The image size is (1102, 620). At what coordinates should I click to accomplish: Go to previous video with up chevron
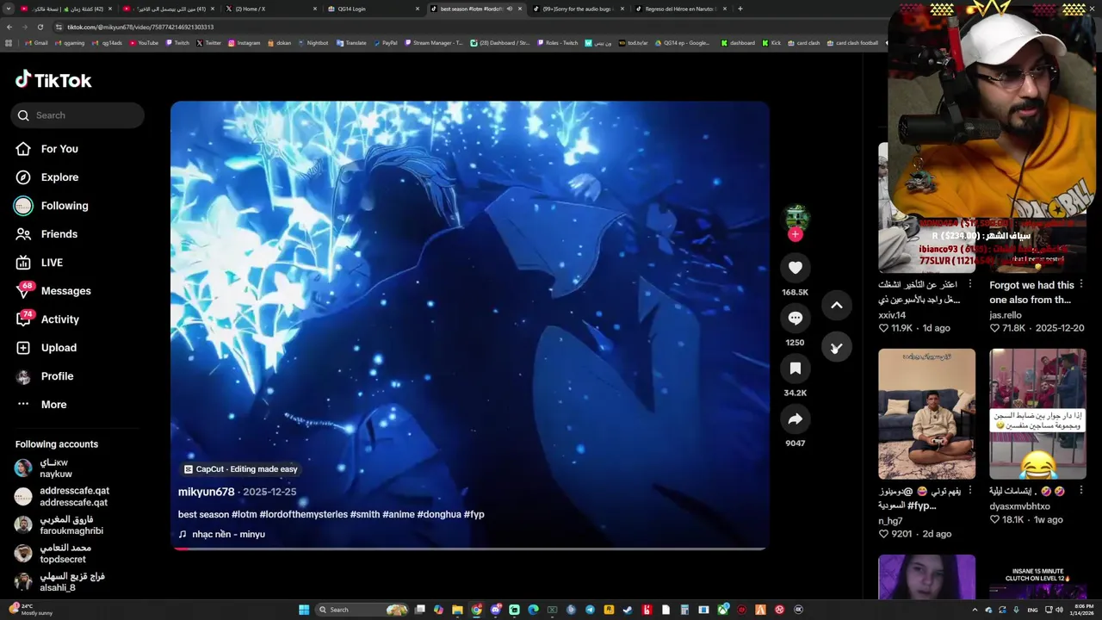(x=836, y=306)
